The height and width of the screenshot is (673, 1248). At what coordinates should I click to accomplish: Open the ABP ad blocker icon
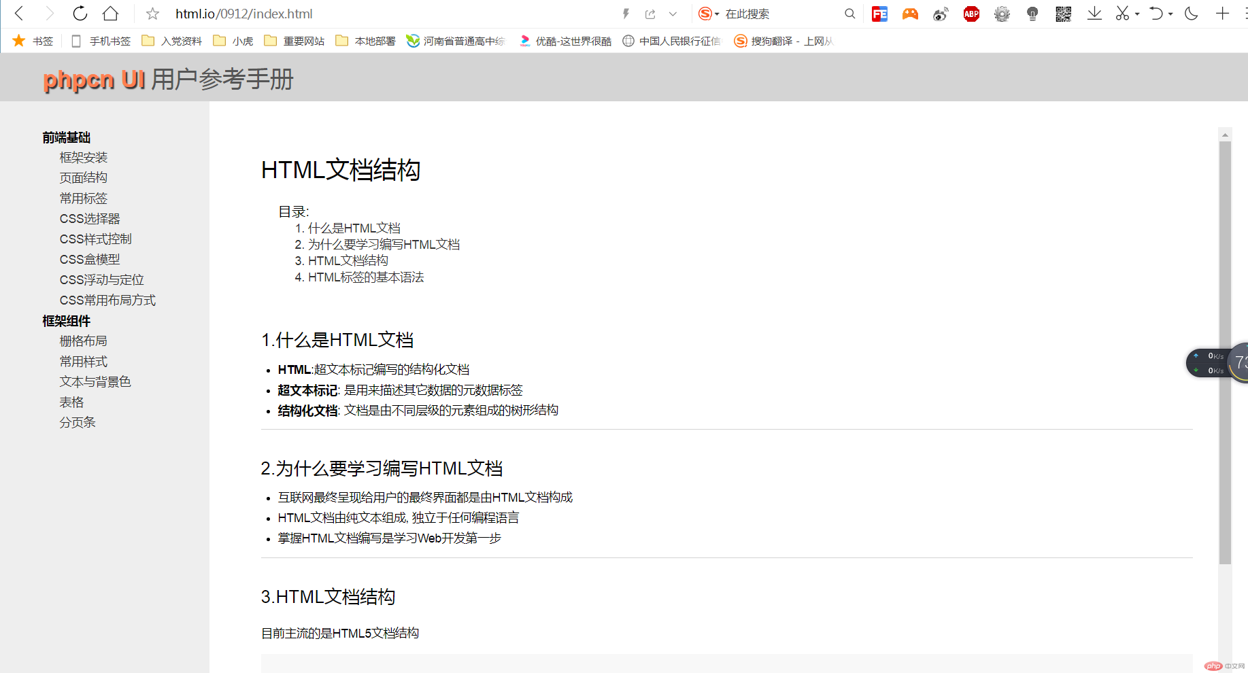[x=971, y=14]
